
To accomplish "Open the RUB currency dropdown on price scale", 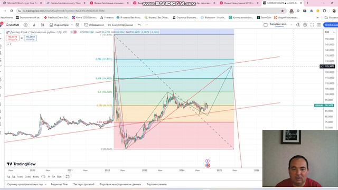I will tap(330, 32).
